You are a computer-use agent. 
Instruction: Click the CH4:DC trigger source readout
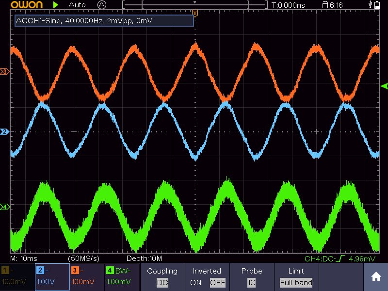coord(320,259)
